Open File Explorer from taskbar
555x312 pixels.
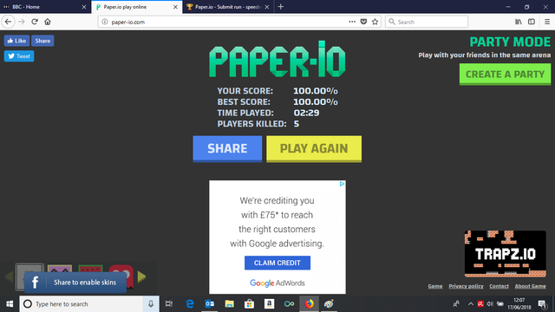pos(229,304)
